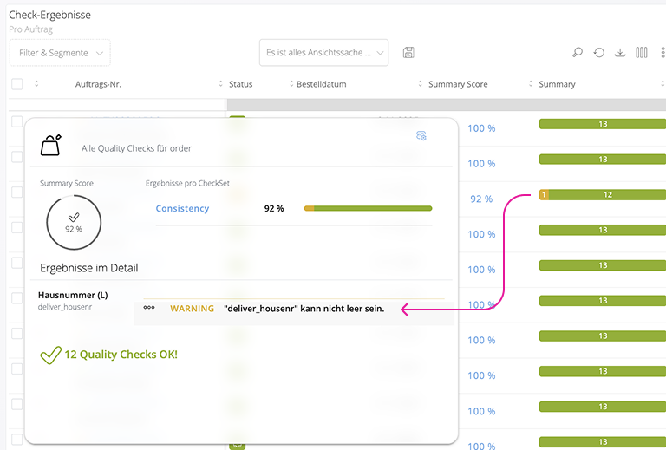Check the first row checkbox

tap(17, 121)
